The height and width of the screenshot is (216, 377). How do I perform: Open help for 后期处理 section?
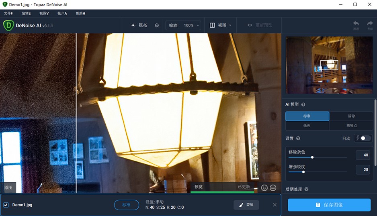306,189
